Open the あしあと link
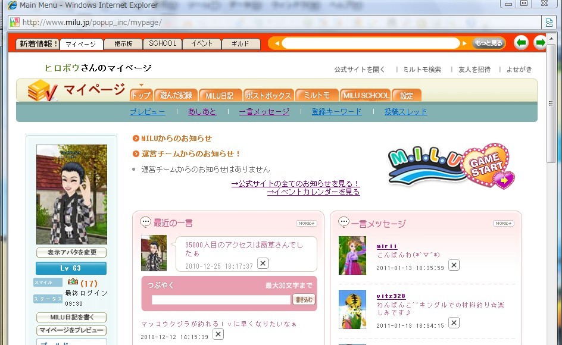This screenshot has width=562, height=345. click(x=202, y=112)
